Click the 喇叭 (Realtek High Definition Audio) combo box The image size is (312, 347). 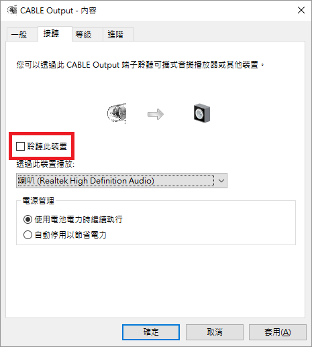click(x=121, y=181)
